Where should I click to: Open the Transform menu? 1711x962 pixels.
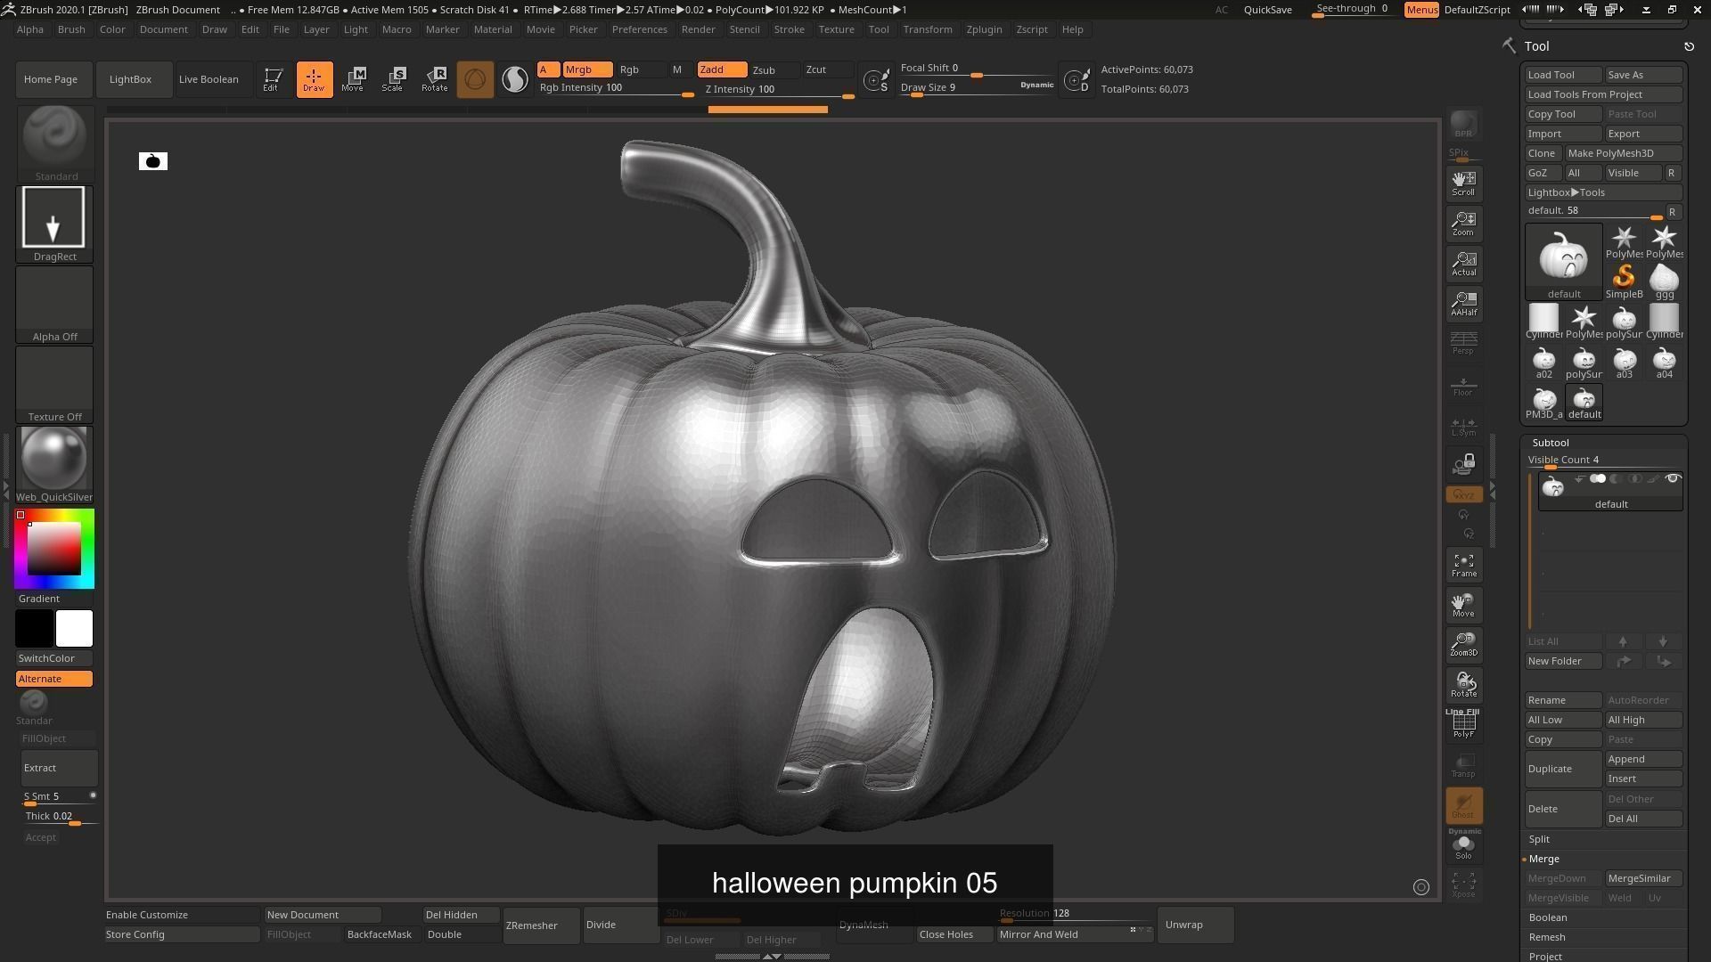(x=928, y=29)
